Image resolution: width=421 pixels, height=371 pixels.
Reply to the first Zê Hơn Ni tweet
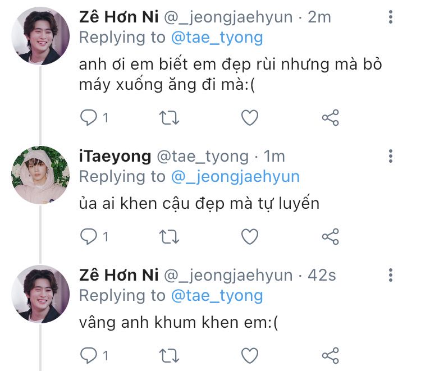(89, 117)
